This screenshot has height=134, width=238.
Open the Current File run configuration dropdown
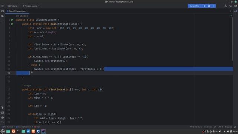click(x=195, y=6)
